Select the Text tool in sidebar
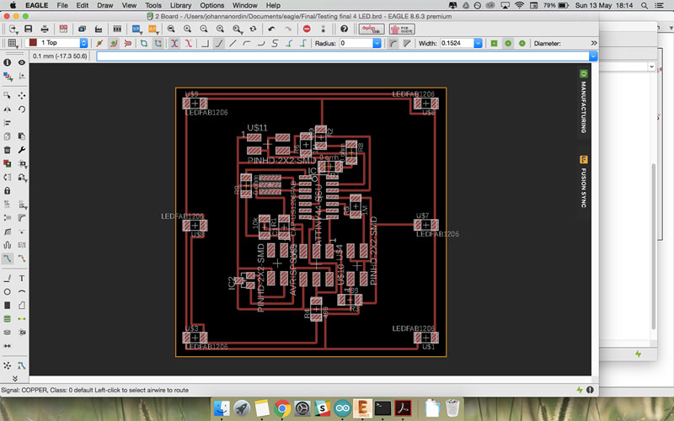 coord(22,279)
